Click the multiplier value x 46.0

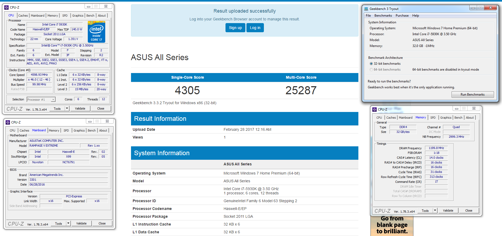coord(39,80)
